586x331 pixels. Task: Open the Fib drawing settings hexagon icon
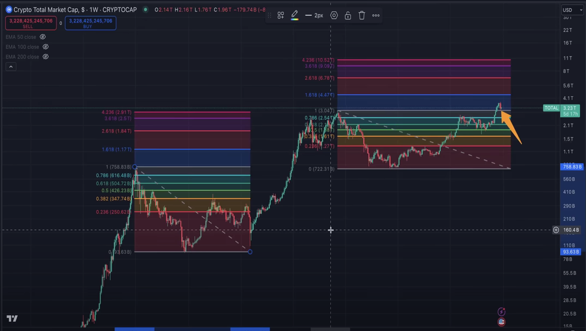tap(334, 15)
